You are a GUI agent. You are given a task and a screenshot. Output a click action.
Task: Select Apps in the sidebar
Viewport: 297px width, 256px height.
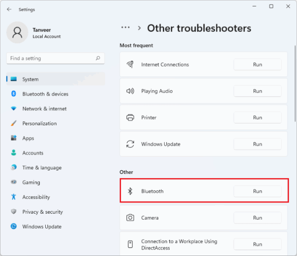56,138
